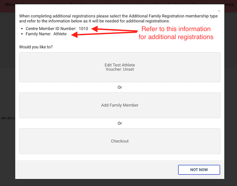
Task: Click the "Or" separator above Add Family Member
Action: 120,87
